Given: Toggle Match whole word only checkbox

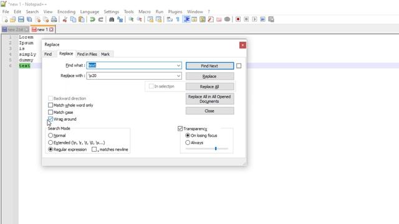Looking at the screenshot, I should [50, 105].
